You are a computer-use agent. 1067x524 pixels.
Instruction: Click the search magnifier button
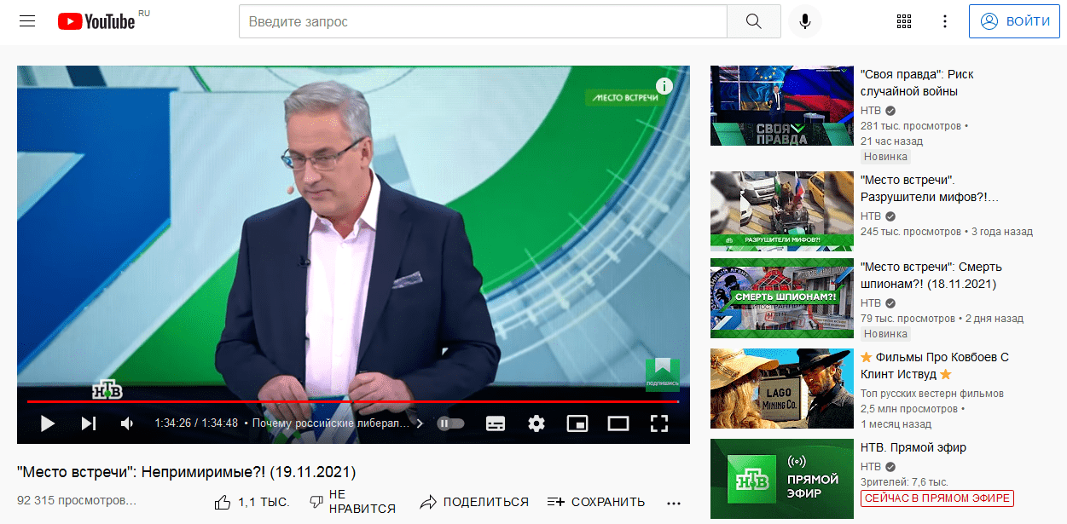(x=753, y=21)
